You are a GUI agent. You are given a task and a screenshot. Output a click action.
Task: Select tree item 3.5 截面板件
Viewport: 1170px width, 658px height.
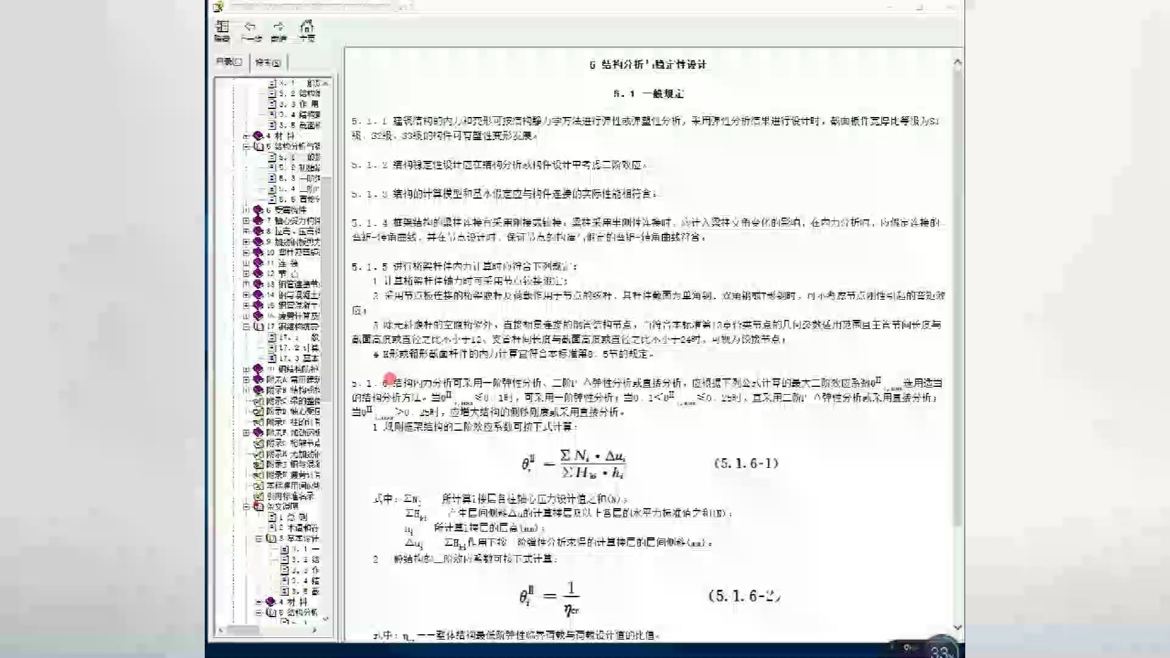299,126
